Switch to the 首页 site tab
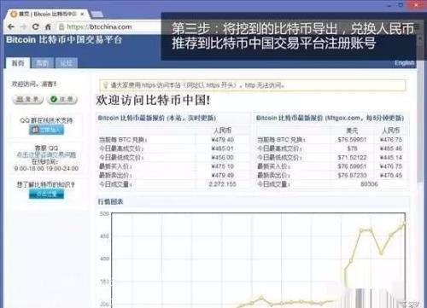 point(18,63)
